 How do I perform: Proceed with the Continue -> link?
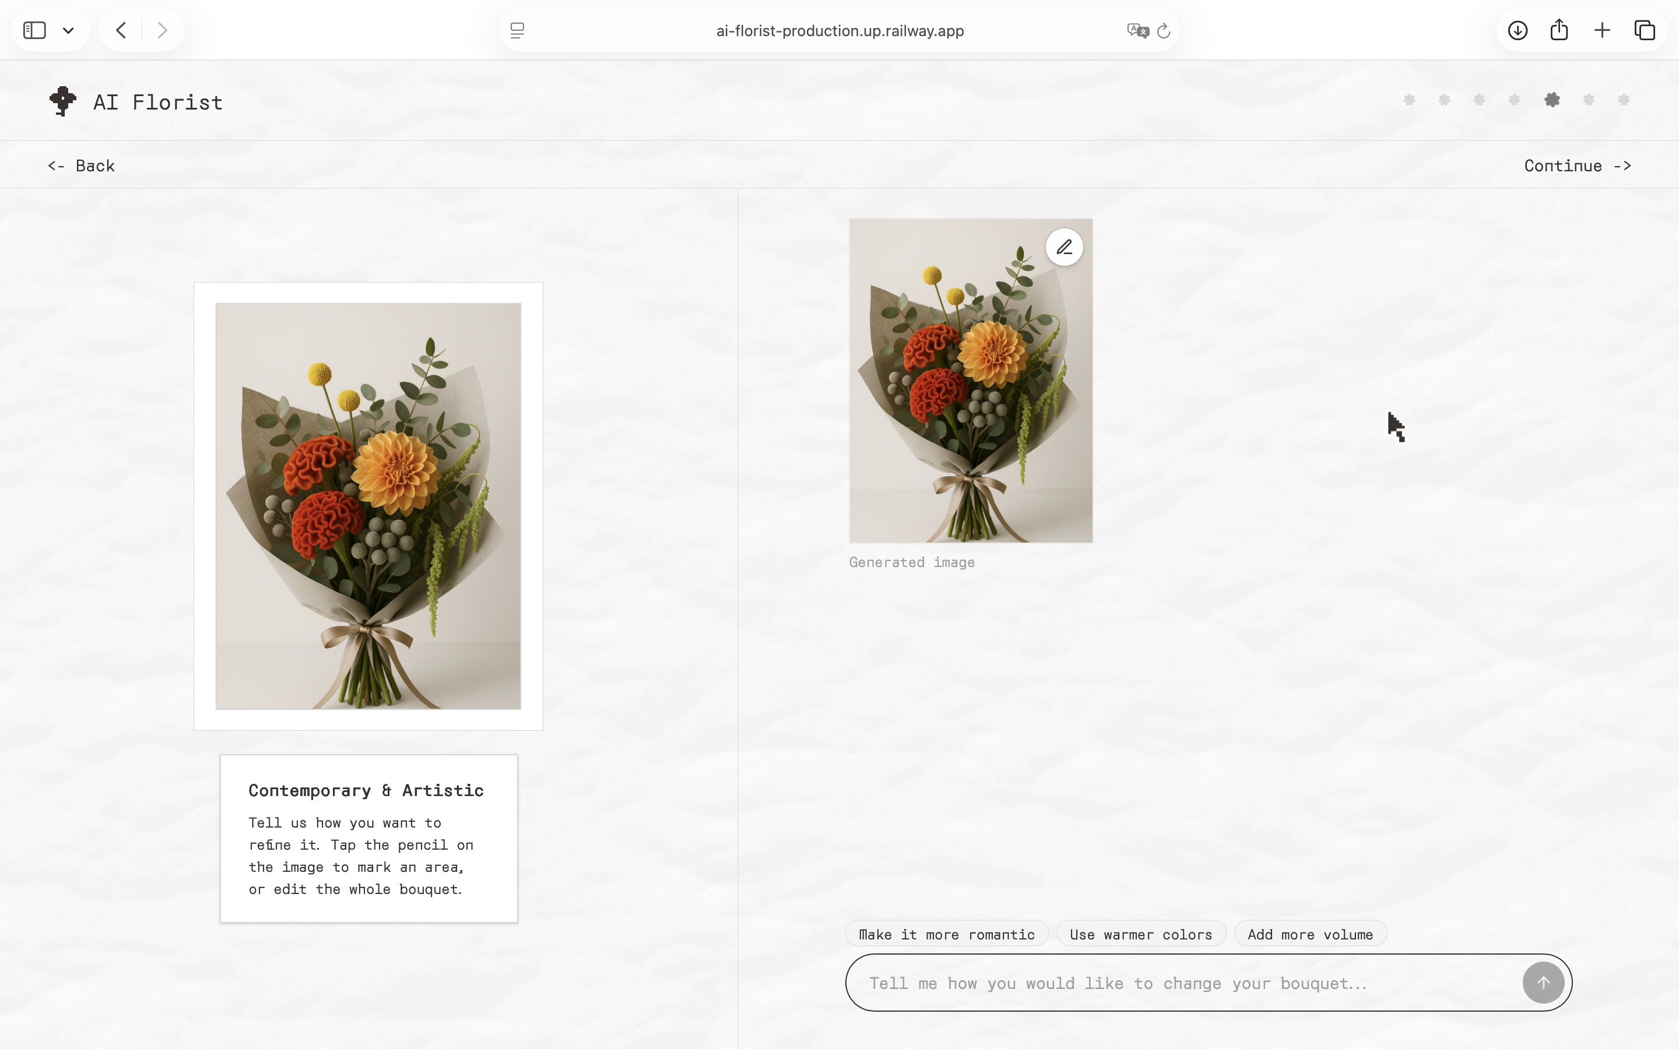(x=1578, y=166)
